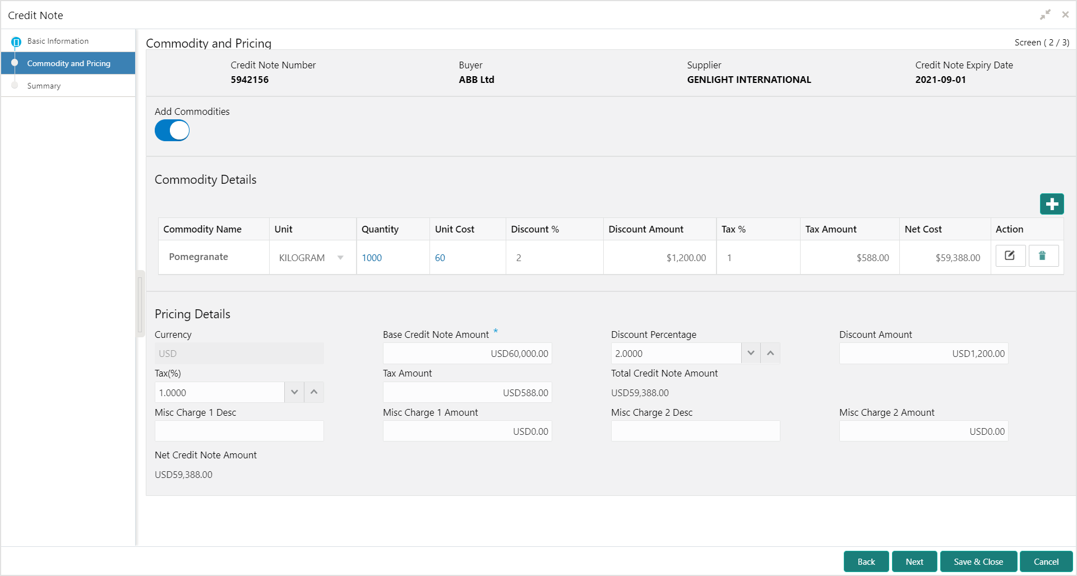Focus the Base Credit Note Amount field
1077x576 pixels.
click(468, 354)
